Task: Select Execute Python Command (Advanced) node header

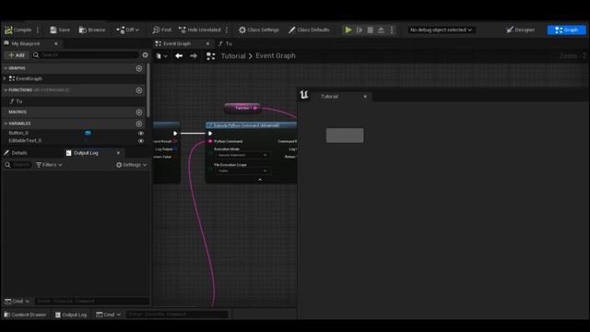Action: point(252,125)
